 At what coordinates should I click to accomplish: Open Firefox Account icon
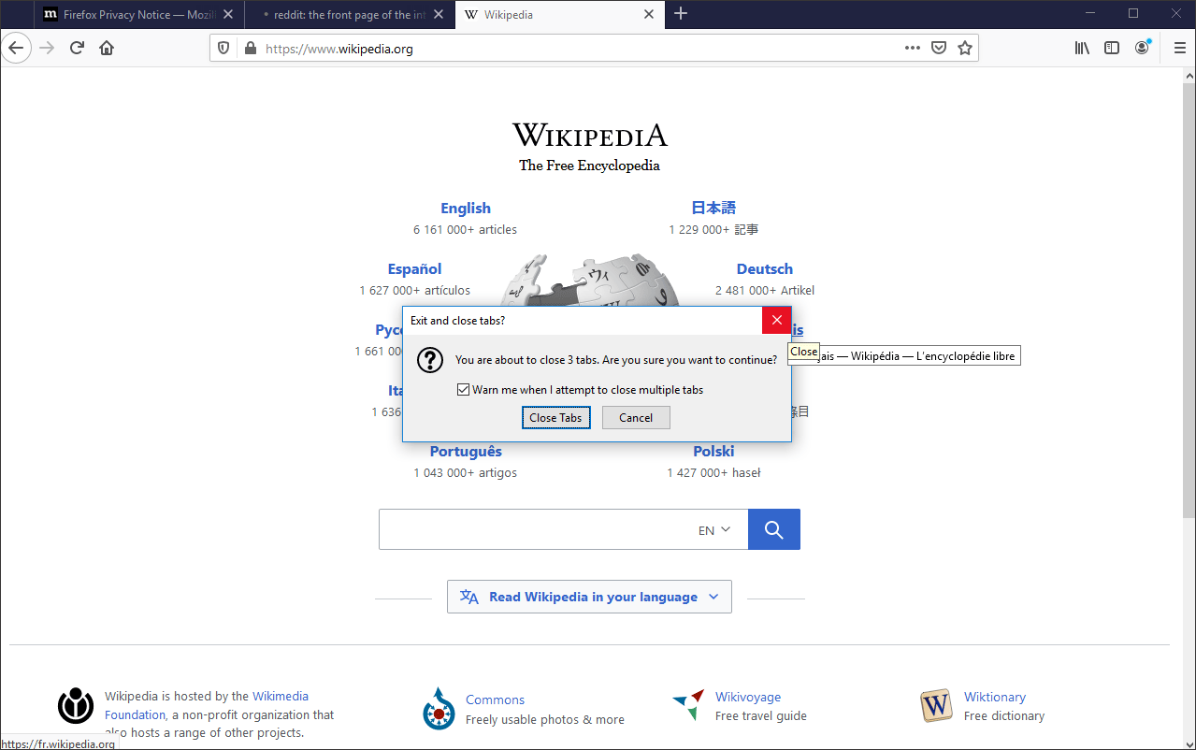click(1142, 48)
